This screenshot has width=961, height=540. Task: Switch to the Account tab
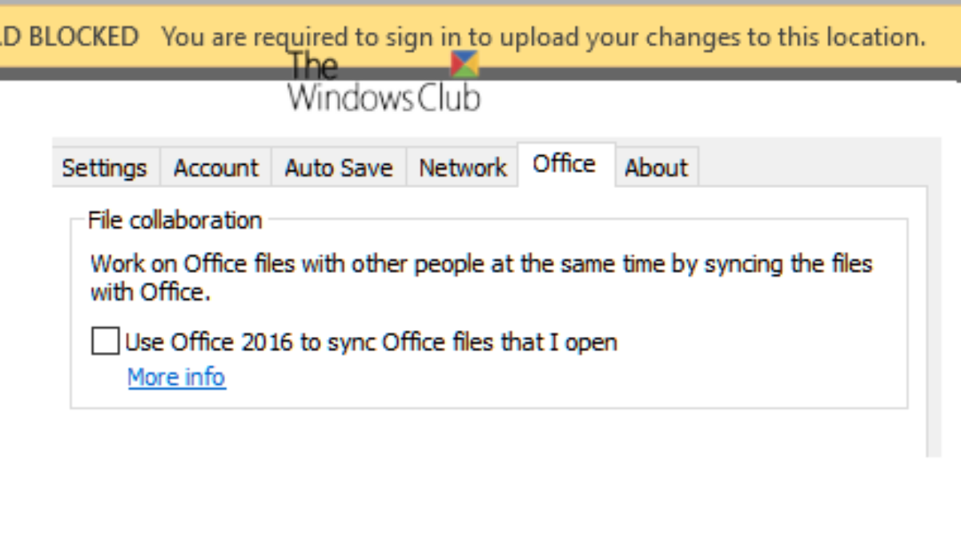click(x=215, y=168)
